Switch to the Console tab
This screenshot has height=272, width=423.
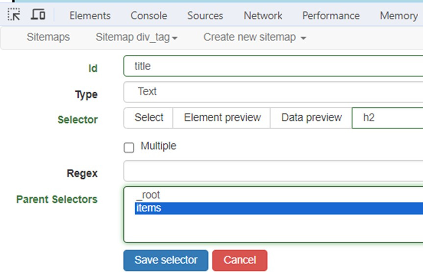(x=149, y=16)
